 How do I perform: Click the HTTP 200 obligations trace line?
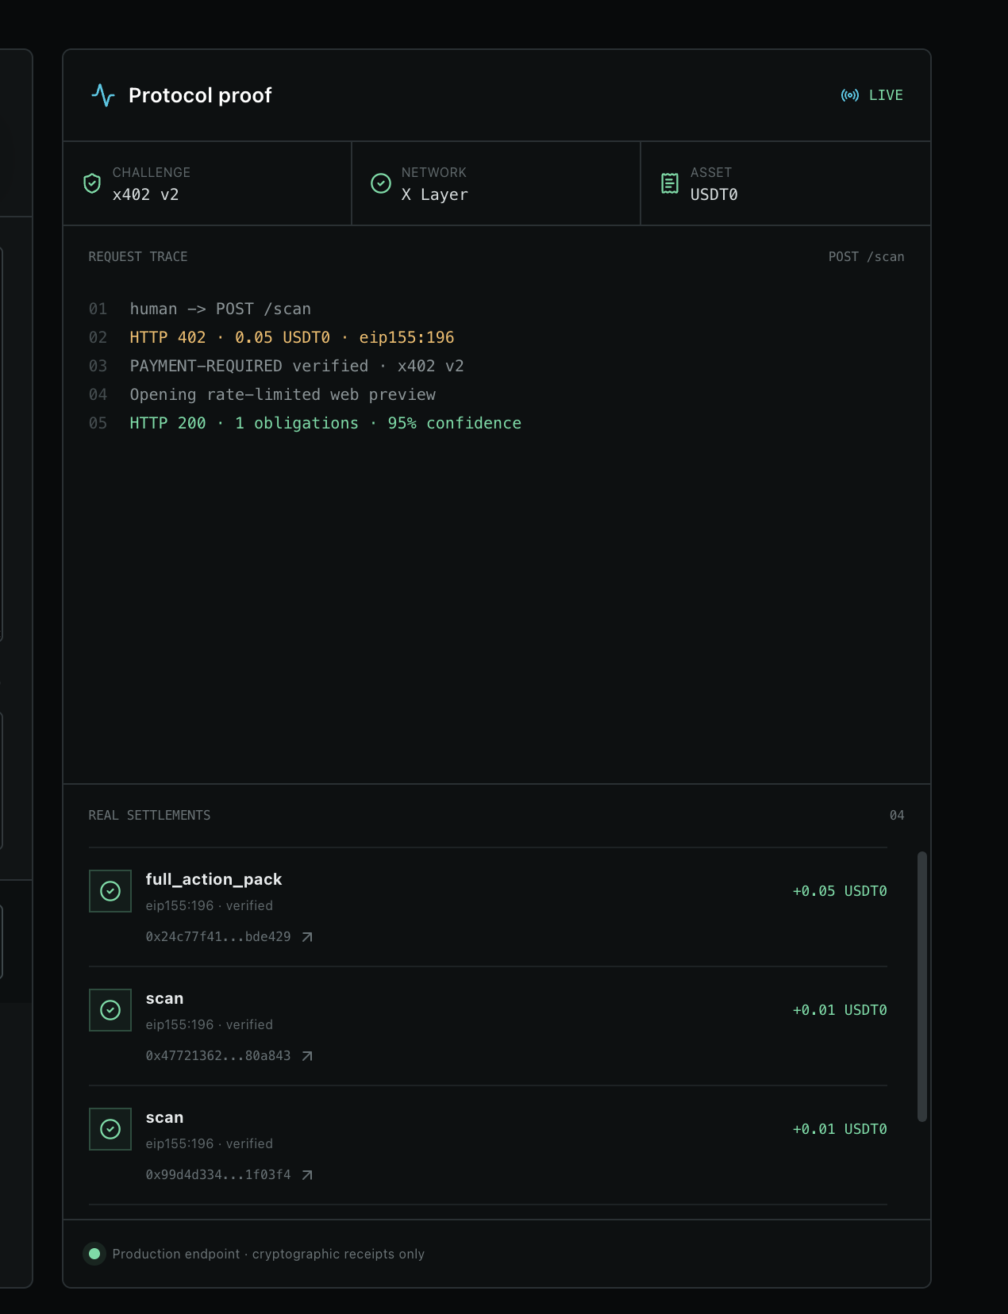click(325, 423)
